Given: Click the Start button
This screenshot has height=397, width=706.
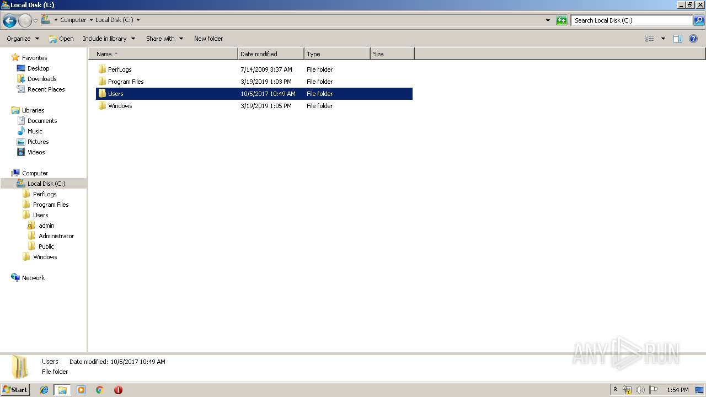Looking at the screenshot, I should [x=15, y=390].
